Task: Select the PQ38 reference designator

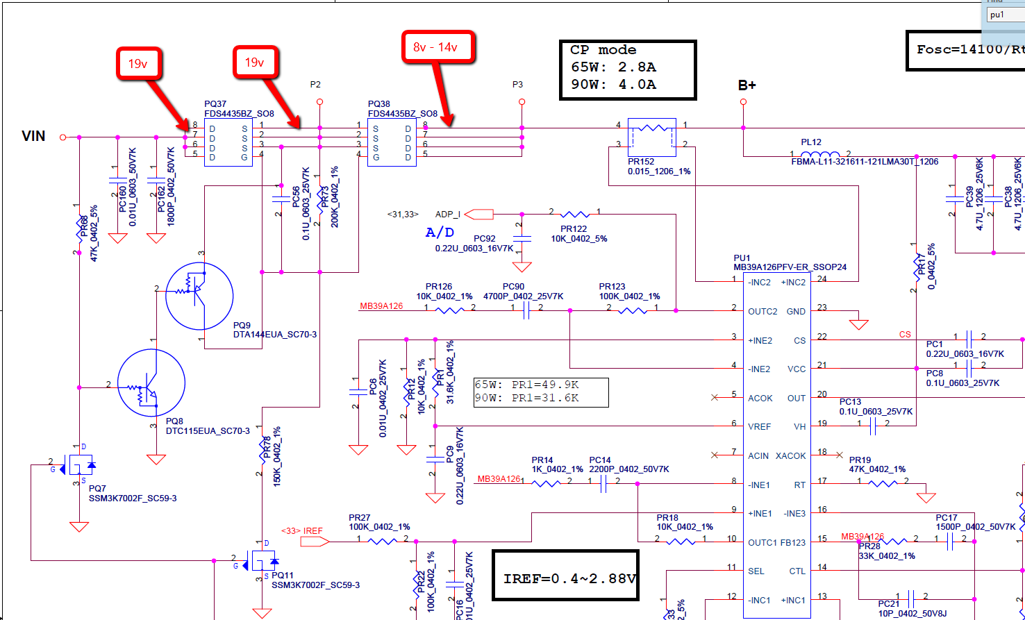Action: tap(379, 104)
